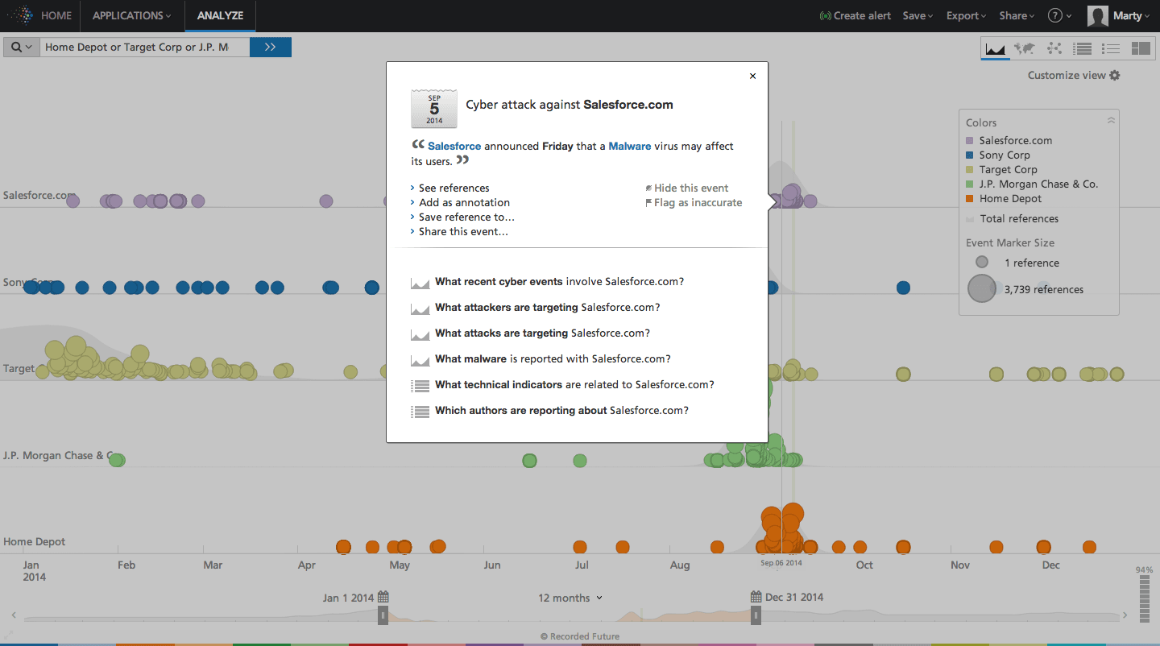Click Save reference to…
The image size is (1160, 646).
click(x=466, y=217)
